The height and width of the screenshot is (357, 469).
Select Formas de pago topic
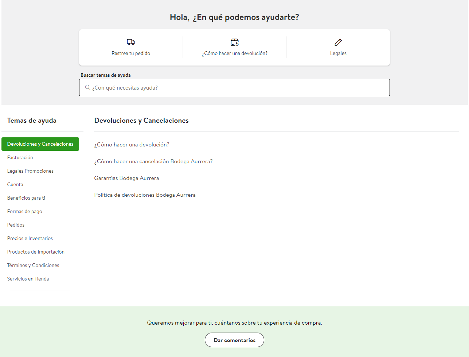coord(24,211)
